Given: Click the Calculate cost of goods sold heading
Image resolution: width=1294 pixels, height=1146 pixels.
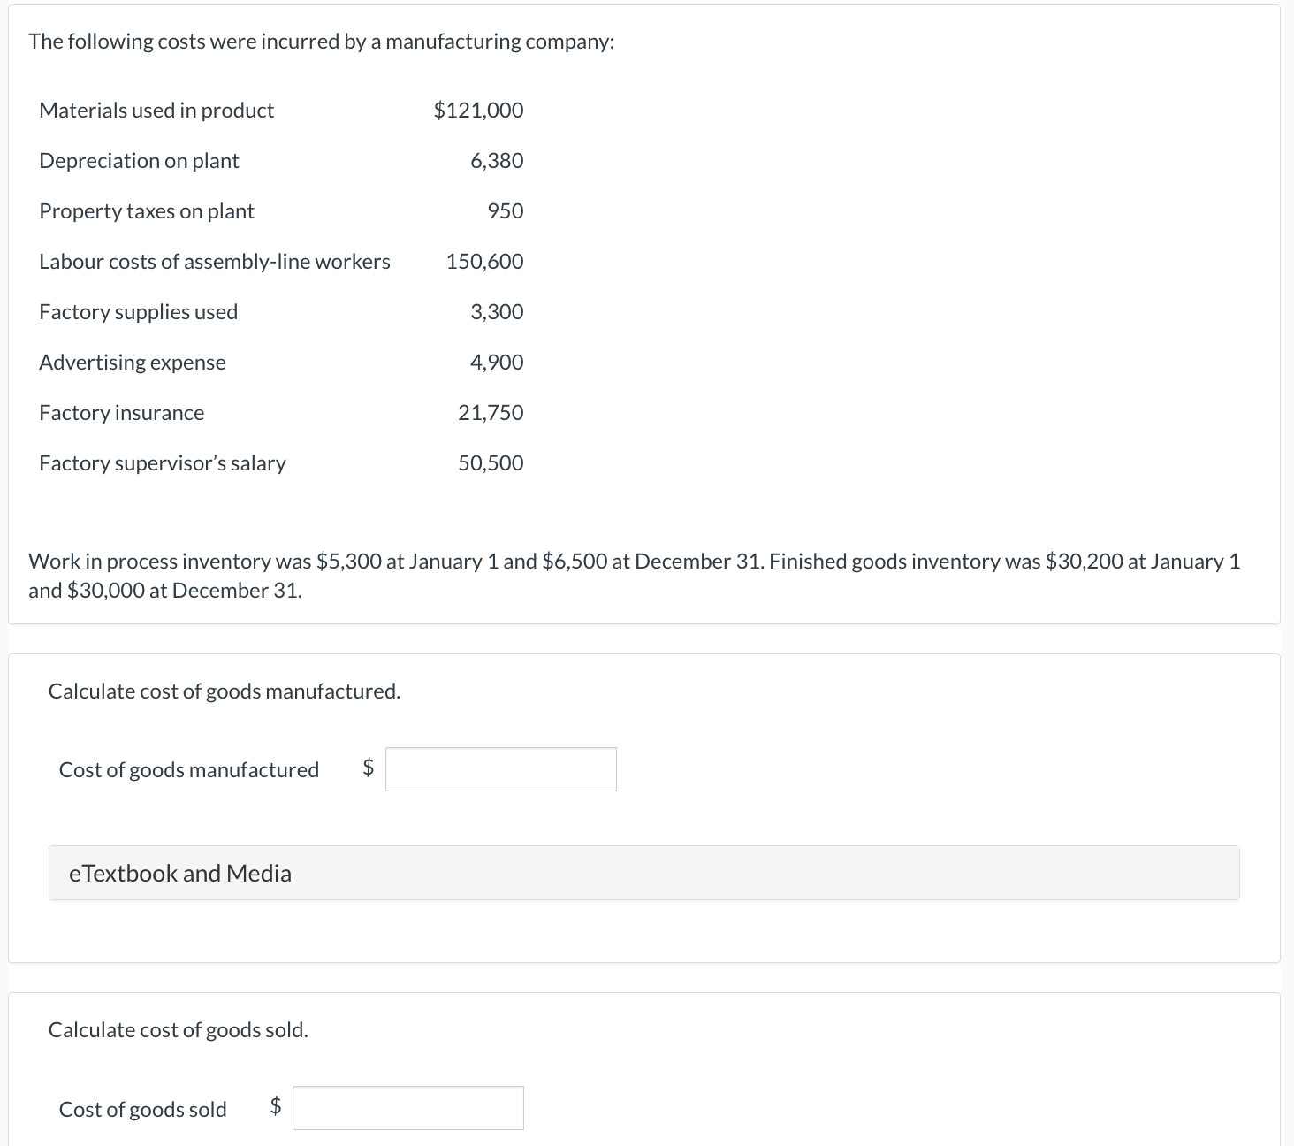Looking at the screenshot, I should pyautogui.click(x=178, y=1030).
